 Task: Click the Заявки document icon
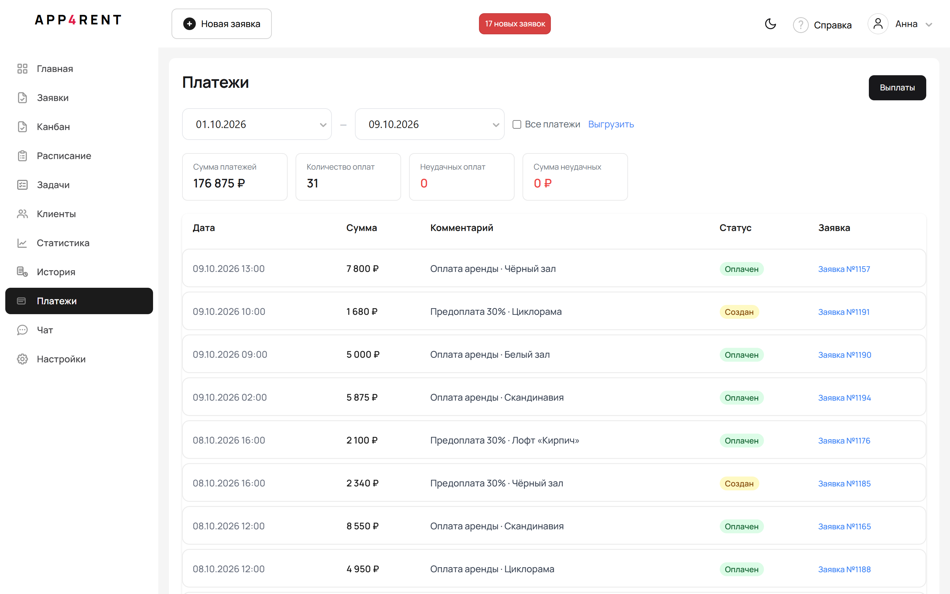tap(22, 98)
